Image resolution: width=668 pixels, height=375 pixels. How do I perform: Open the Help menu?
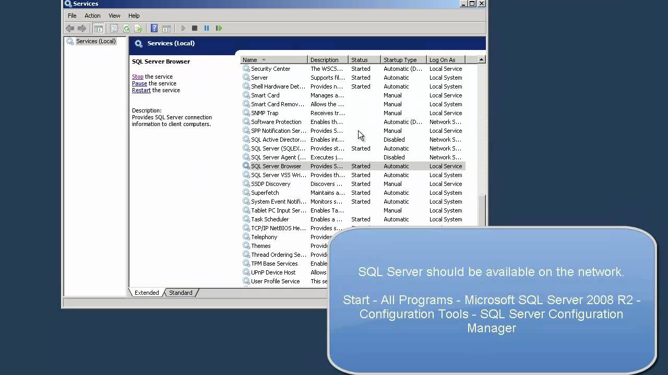click(134, 16)
